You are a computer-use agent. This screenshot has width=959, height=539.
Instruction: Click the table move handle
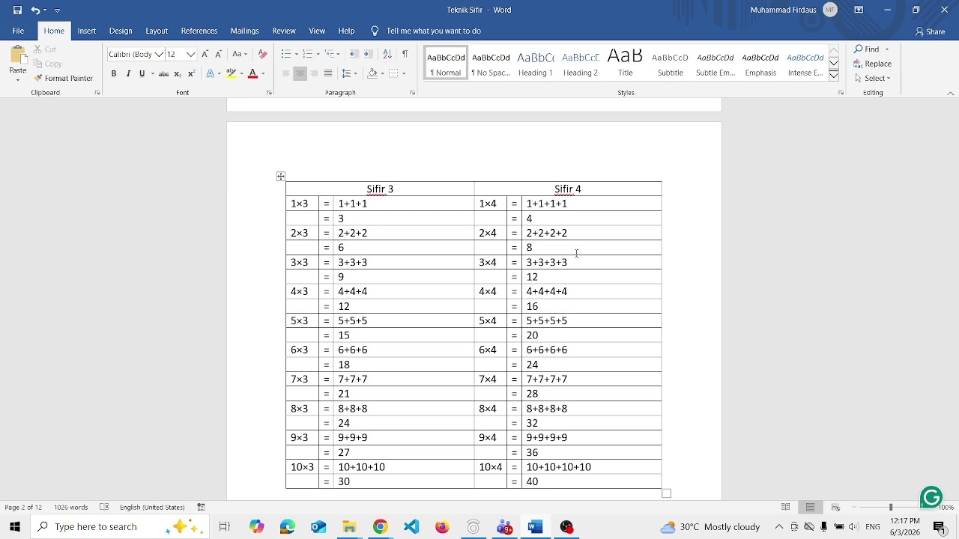click(281, 177)
